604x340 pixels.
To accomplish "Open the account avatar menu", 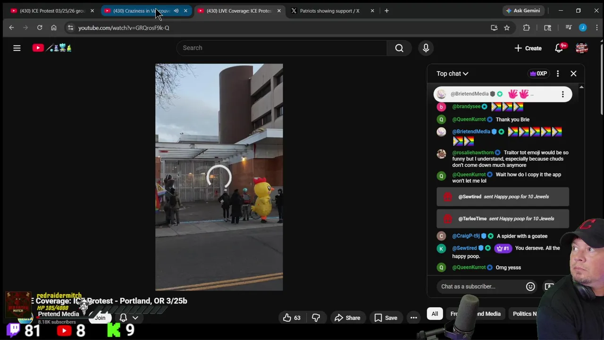I will (x=581, y=48).
